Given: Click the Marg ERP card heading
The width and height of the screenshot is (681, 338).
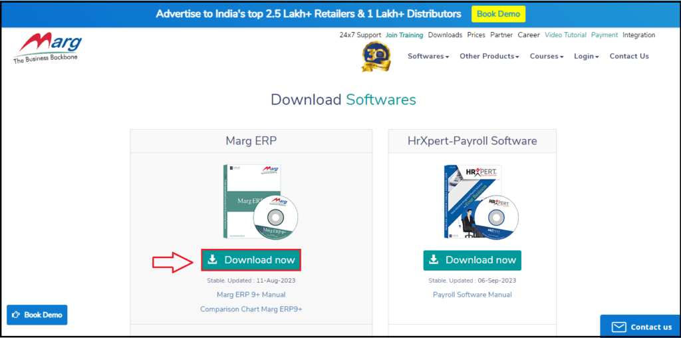Looking at the screenshot, I should 251,141.
